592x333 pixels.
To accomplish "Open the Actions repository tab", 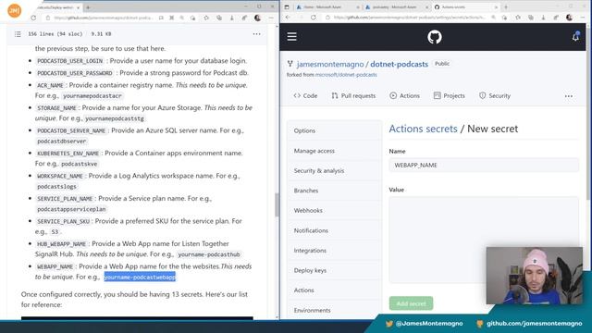I will 404,96.
